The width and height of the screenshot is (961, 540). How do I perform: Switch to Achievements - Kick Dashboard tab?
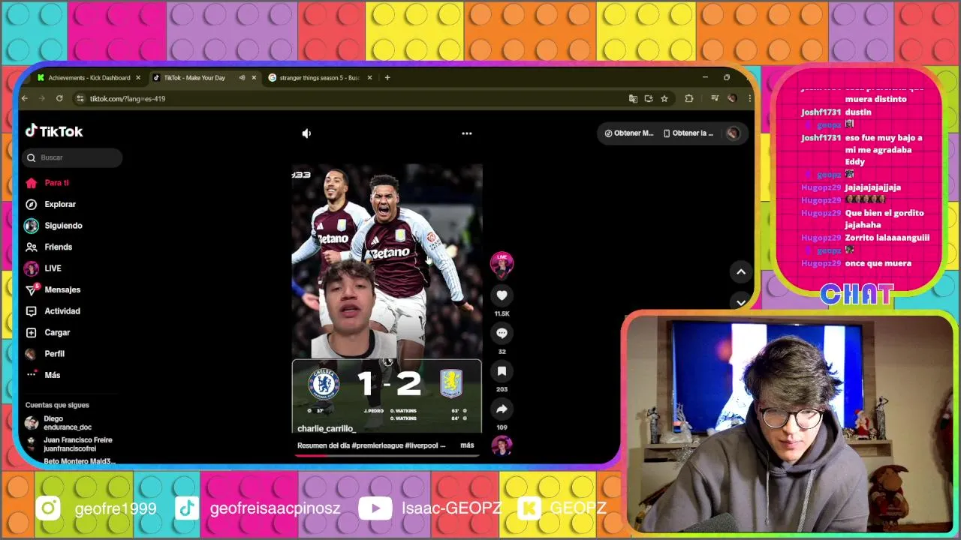[x=89, y=77]
